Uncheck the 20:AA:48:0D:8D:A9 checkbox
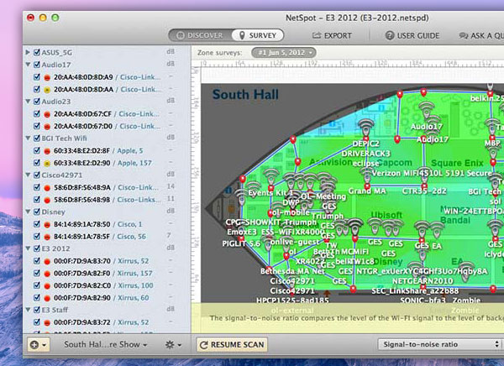504x366 pixels. coord(37,76)
